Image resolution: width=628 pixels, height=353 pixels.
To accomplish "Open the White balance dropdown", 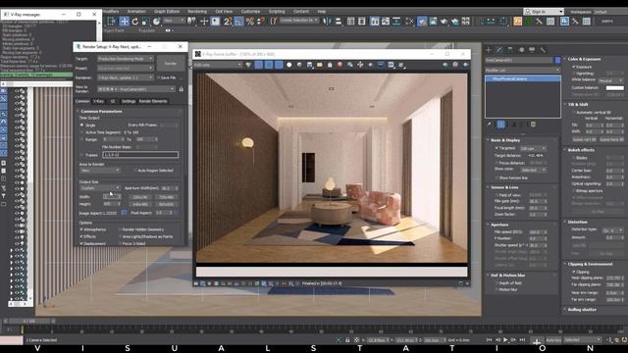I will [611, 80].
